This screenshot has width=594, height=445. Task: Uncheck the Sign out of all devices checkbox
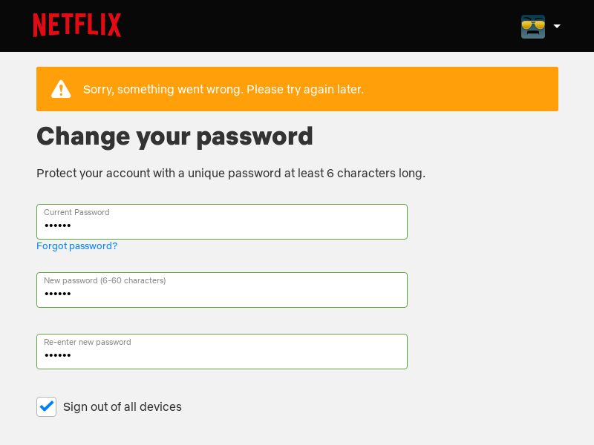coord(47,406)
